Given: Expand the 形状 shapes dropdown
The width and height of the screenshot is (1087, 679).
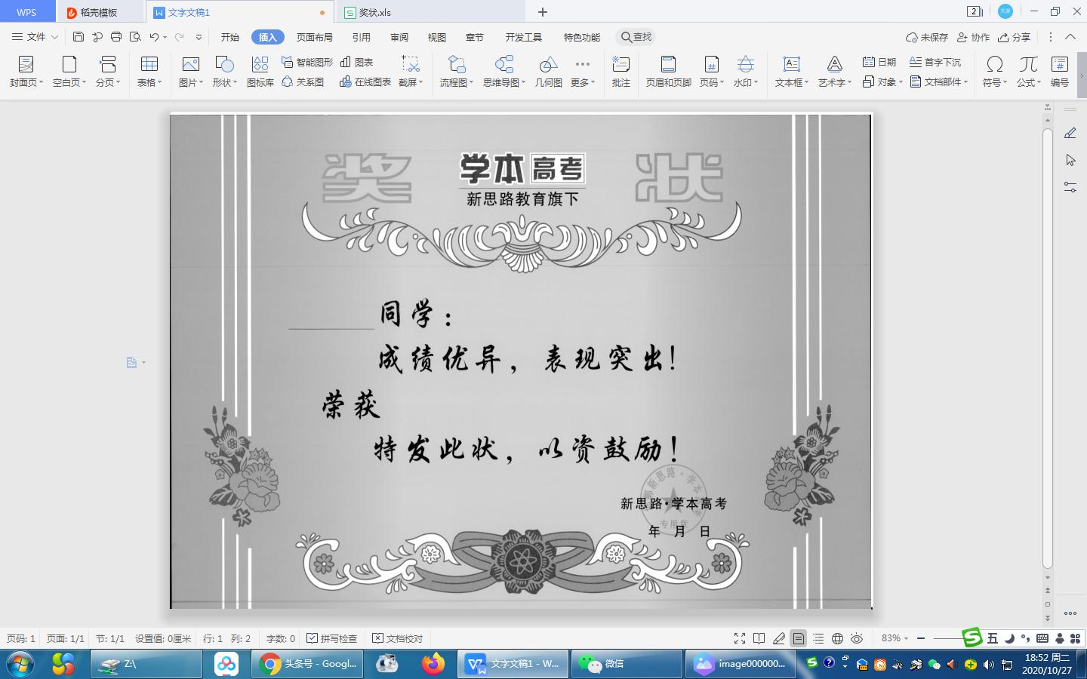Looking at the screenshot, I should pos(223,72).
